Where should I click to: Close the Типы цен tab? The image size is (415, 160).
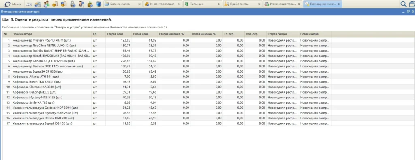219,4
